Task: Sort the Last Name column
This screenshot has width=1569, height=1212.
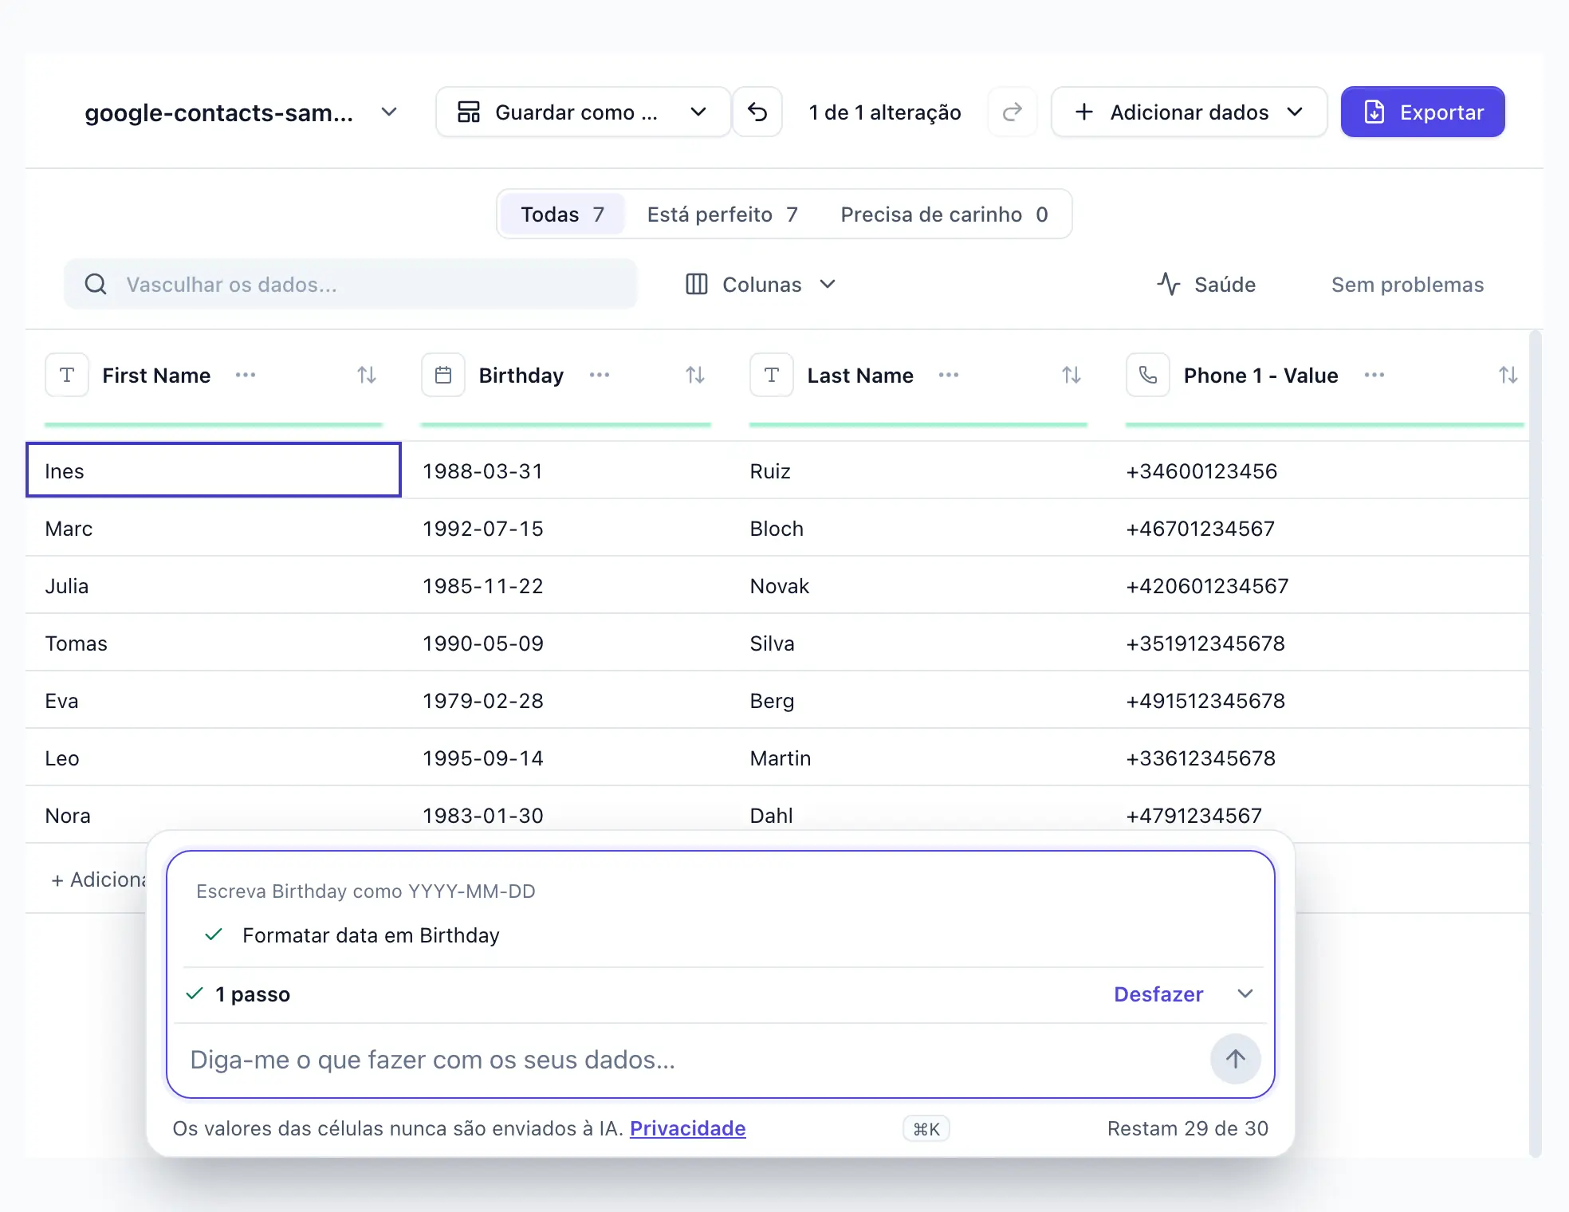Action: click(x=1072, y=375)
